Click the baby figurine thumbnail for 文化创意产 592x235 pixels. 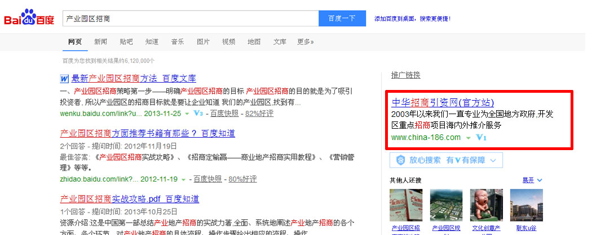coord(486,205)
